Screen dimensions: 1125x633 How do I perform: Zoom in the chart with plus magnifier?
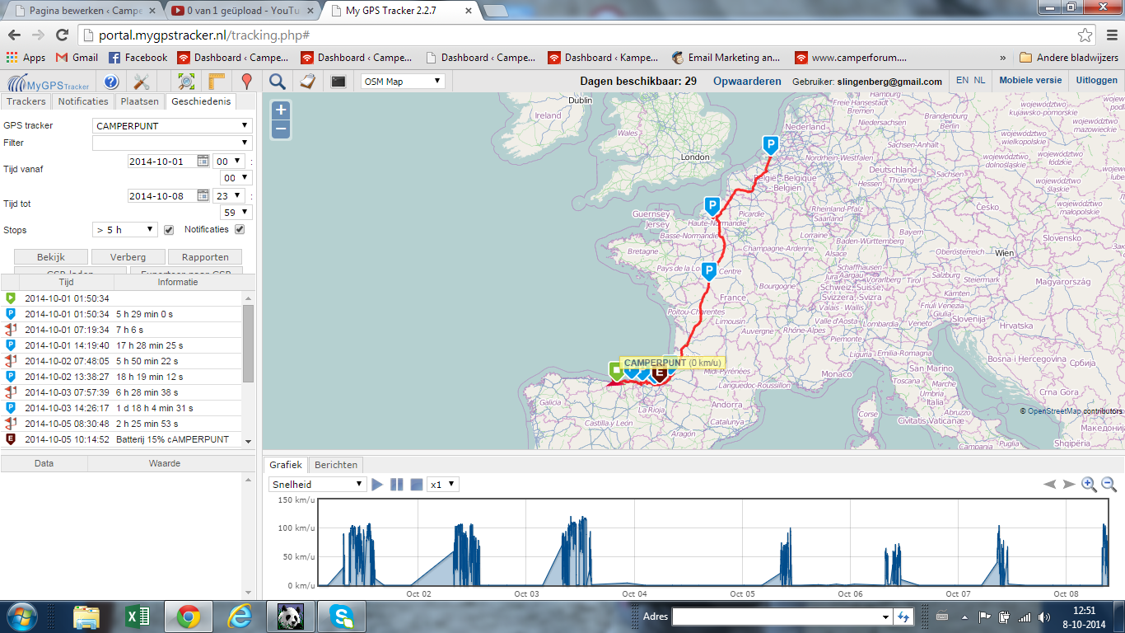point(1089,485)
